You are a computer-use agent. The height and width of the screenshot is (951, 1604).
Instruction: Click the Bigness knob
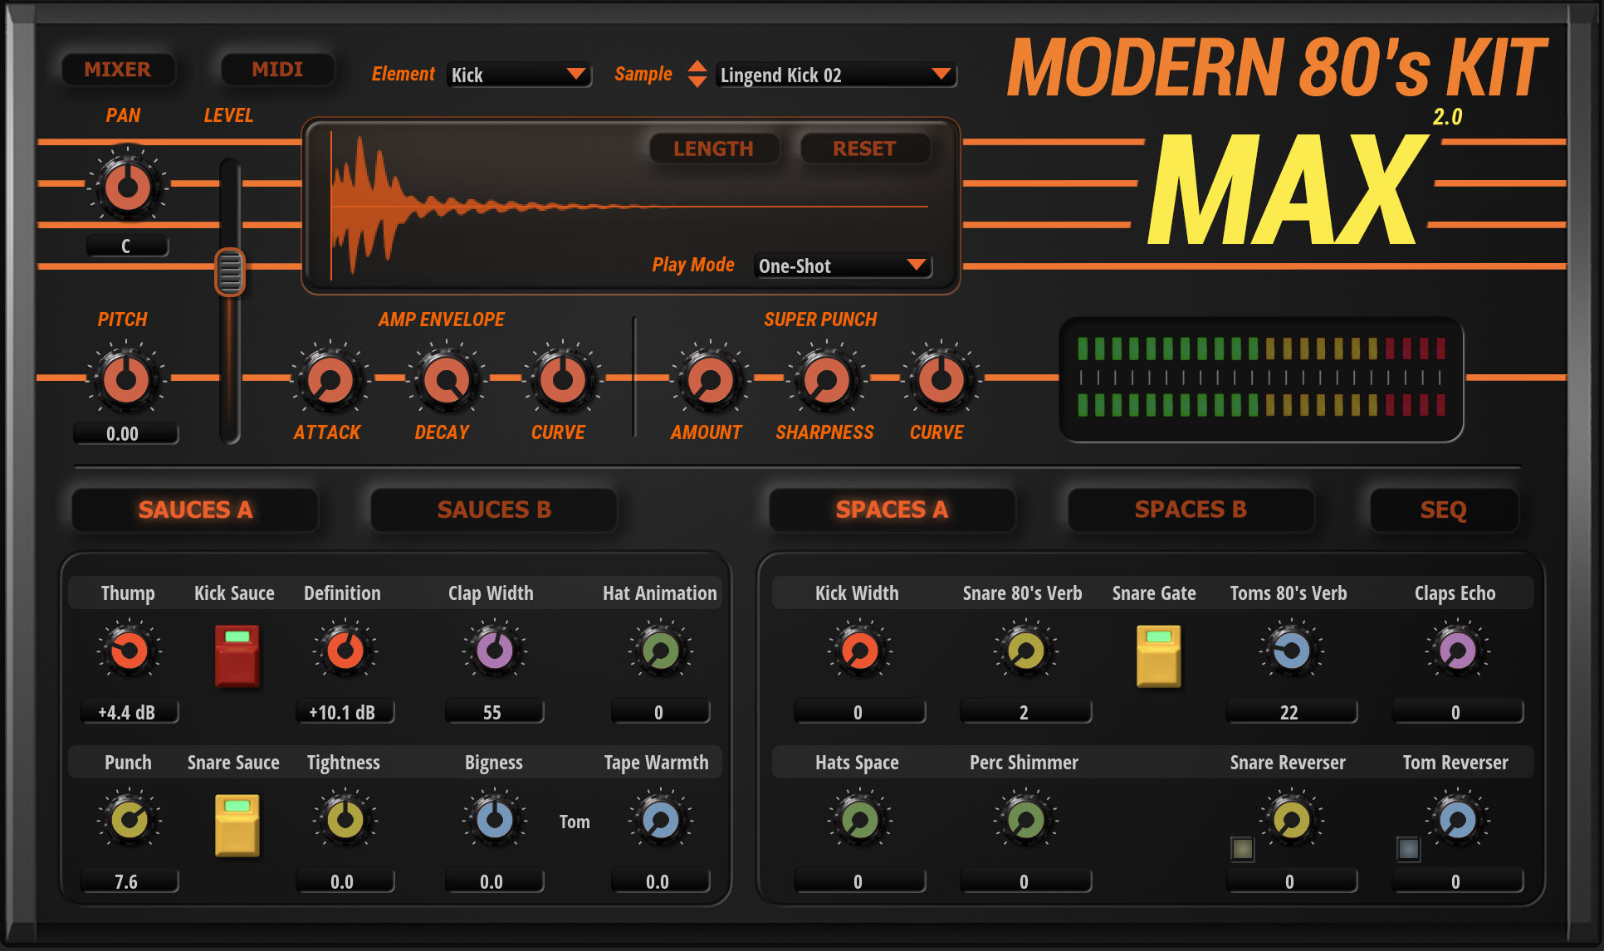495,820
